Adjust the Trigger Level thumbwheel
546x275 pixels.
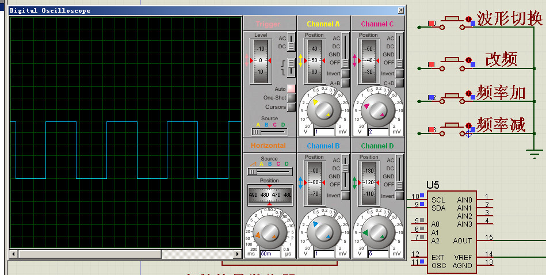pos(261,61)
